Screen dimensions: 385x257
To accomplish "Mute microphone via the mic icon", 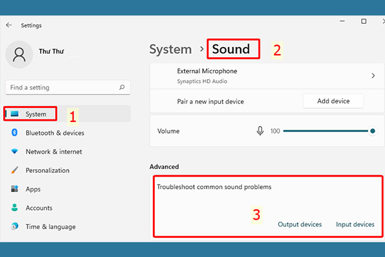I will coord(260,131).
